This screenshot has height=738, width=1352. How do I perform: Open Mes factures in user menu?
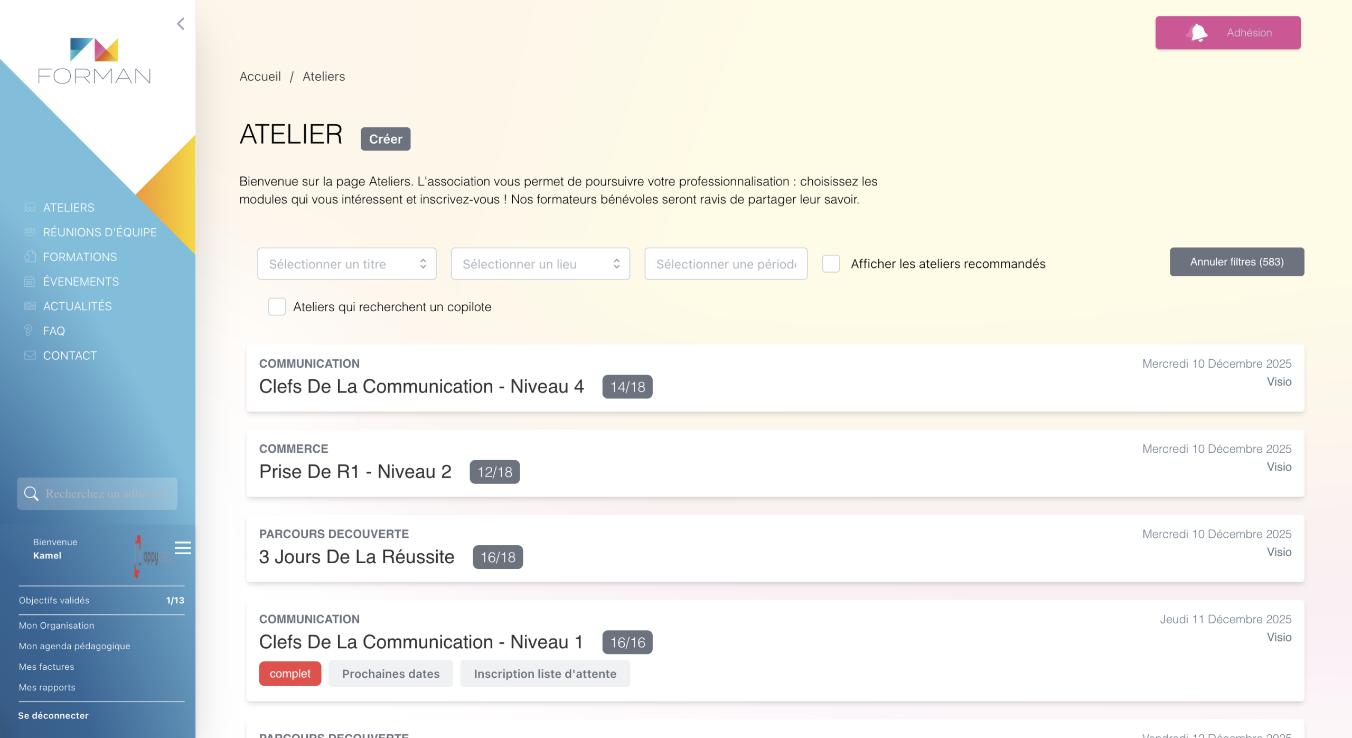click(46, 667)
